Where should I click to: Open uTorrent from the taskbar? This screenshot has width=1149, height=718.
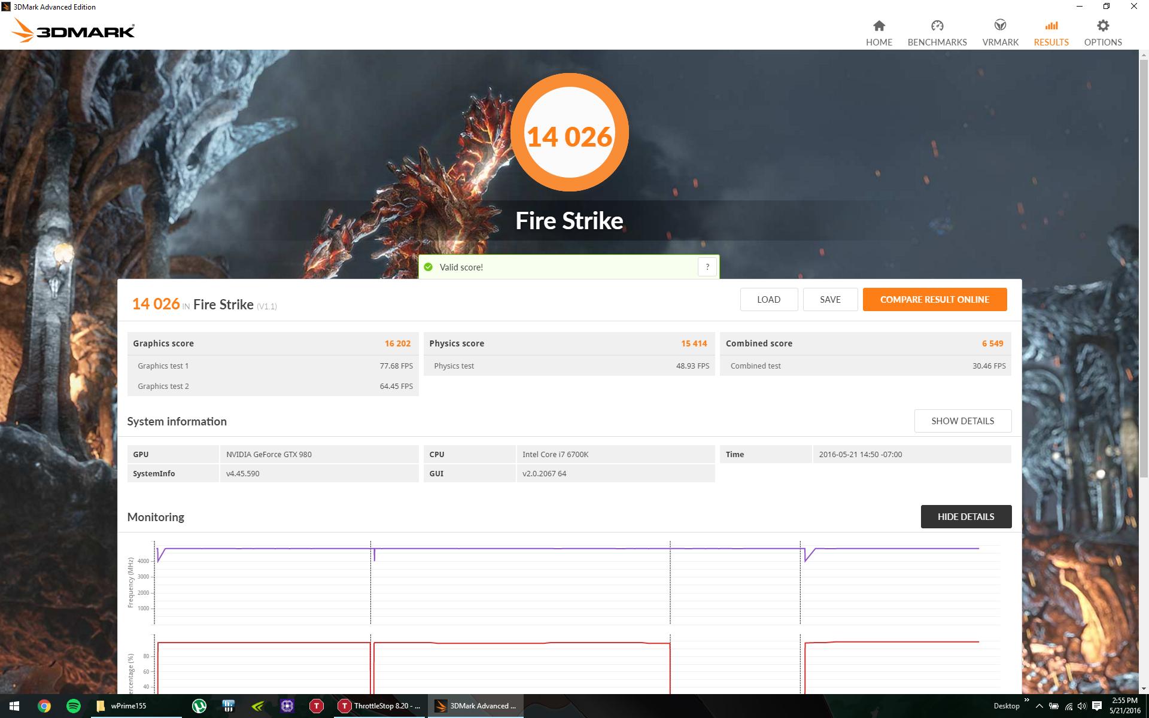pyautogui.click(x=199, y=706)
